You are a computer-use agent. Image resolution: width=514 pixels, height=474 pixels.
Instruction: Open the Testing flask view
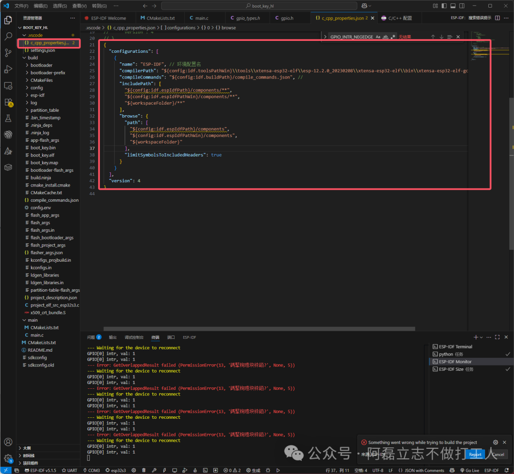pyautogui.click(x=8, y=118)
